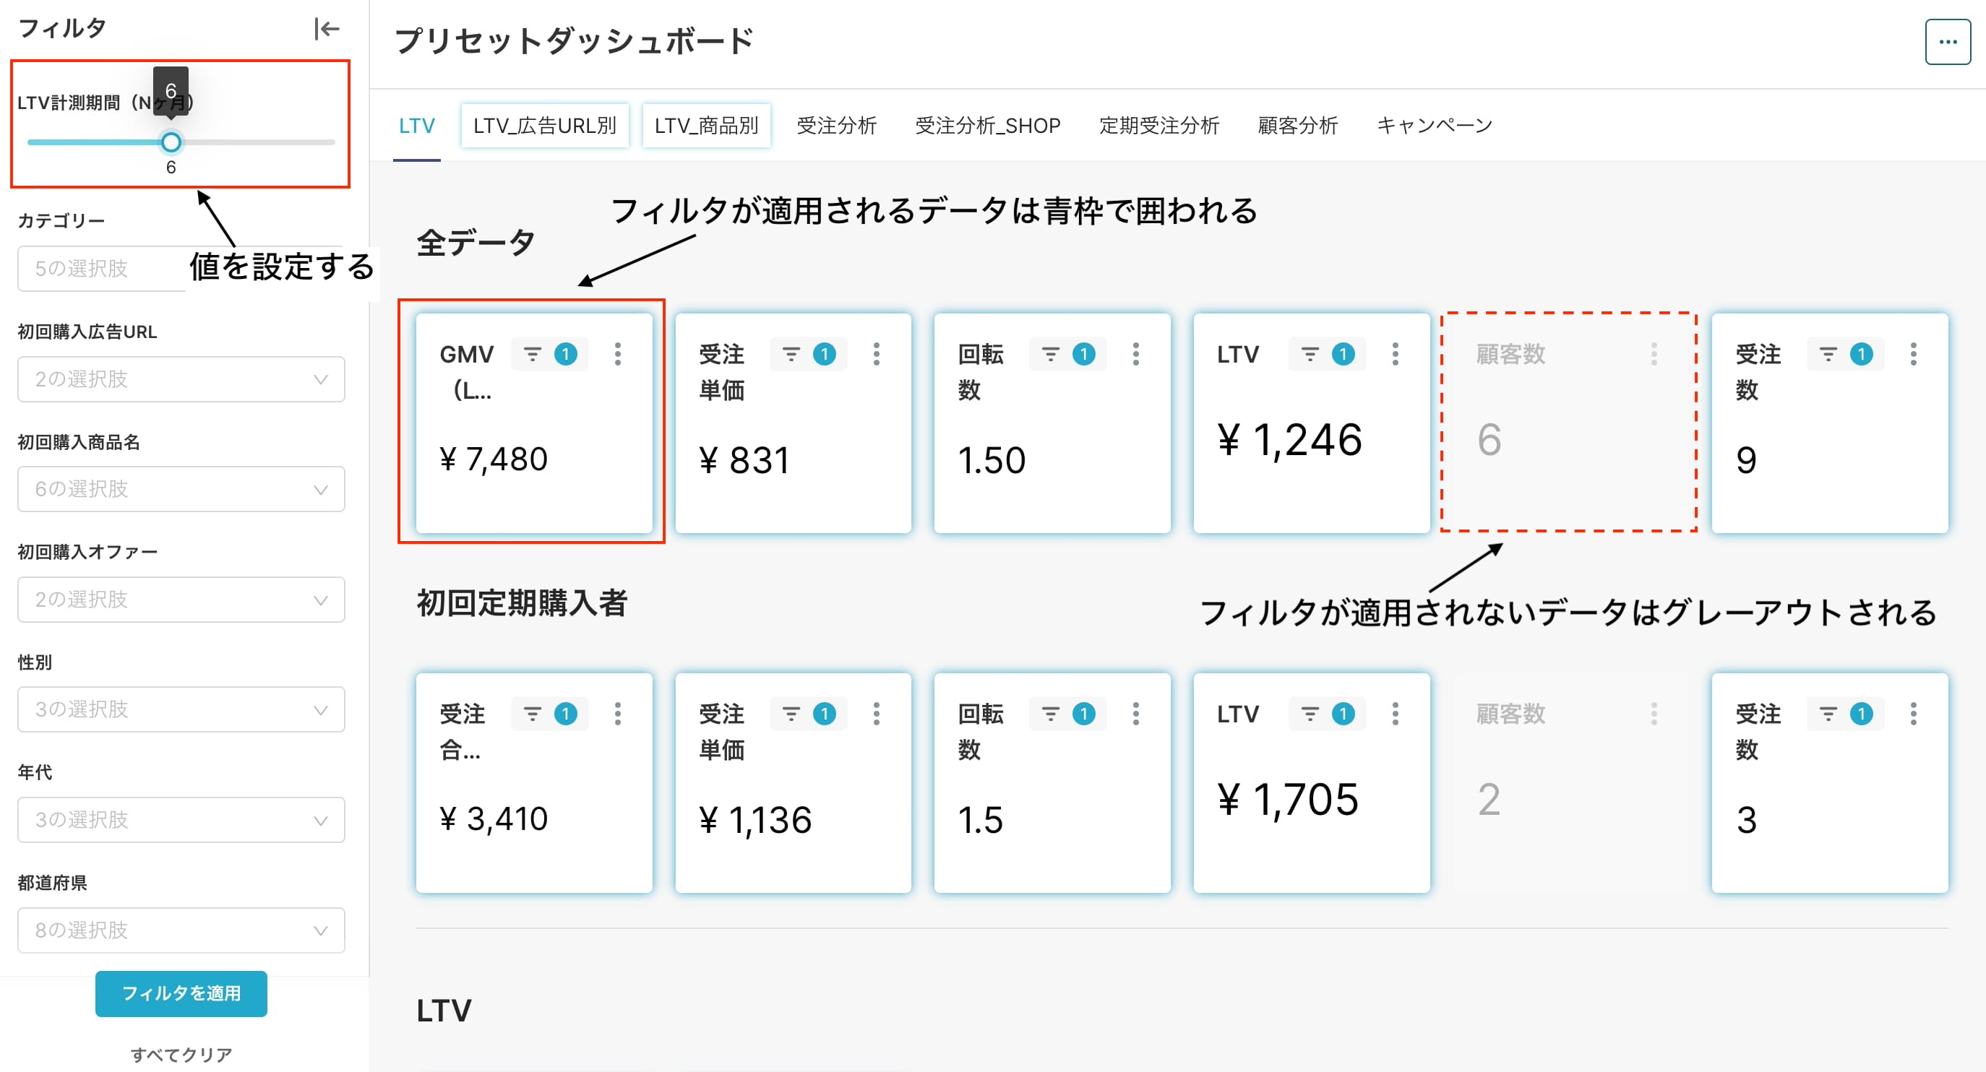
Task: Open the dashboard three-dot options menu
Action: [1948, 43]
